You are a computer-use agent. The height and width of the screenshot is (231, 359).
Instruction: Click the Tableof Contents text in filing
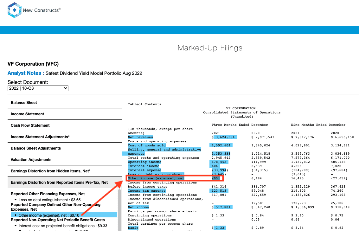click(144, 104)
